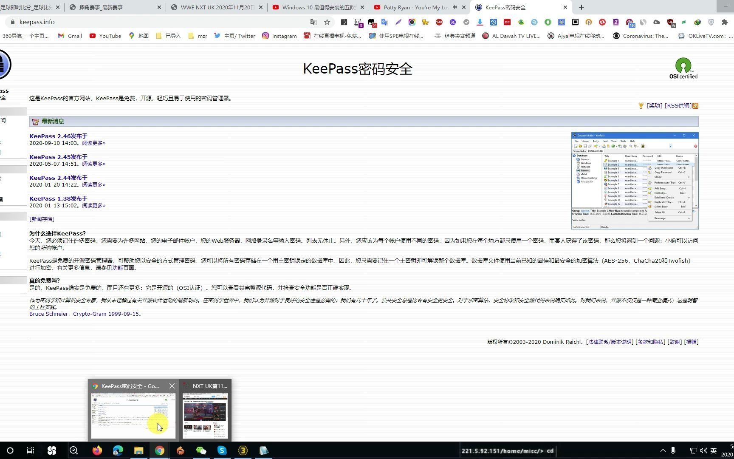Open the Coronavirus bookmark
734x459 pixels.
pos(641,36)
